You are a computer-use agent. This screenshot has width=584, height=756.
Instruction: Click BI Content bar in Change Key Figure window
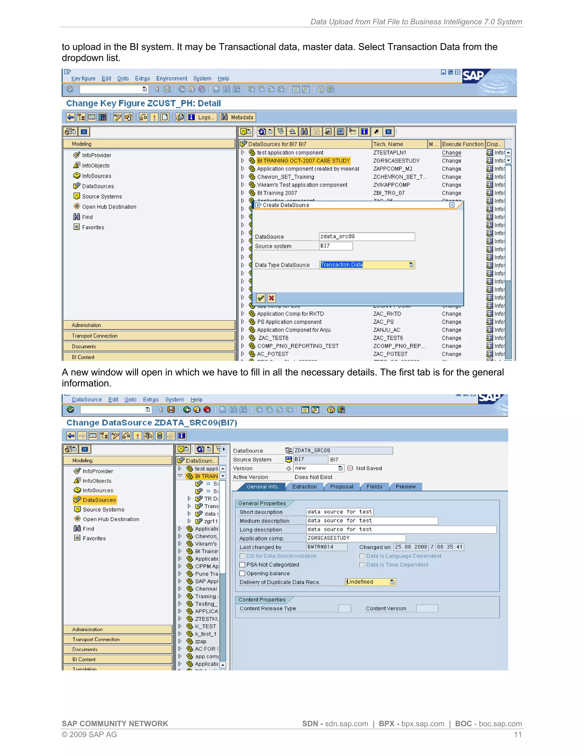[149, 357]
